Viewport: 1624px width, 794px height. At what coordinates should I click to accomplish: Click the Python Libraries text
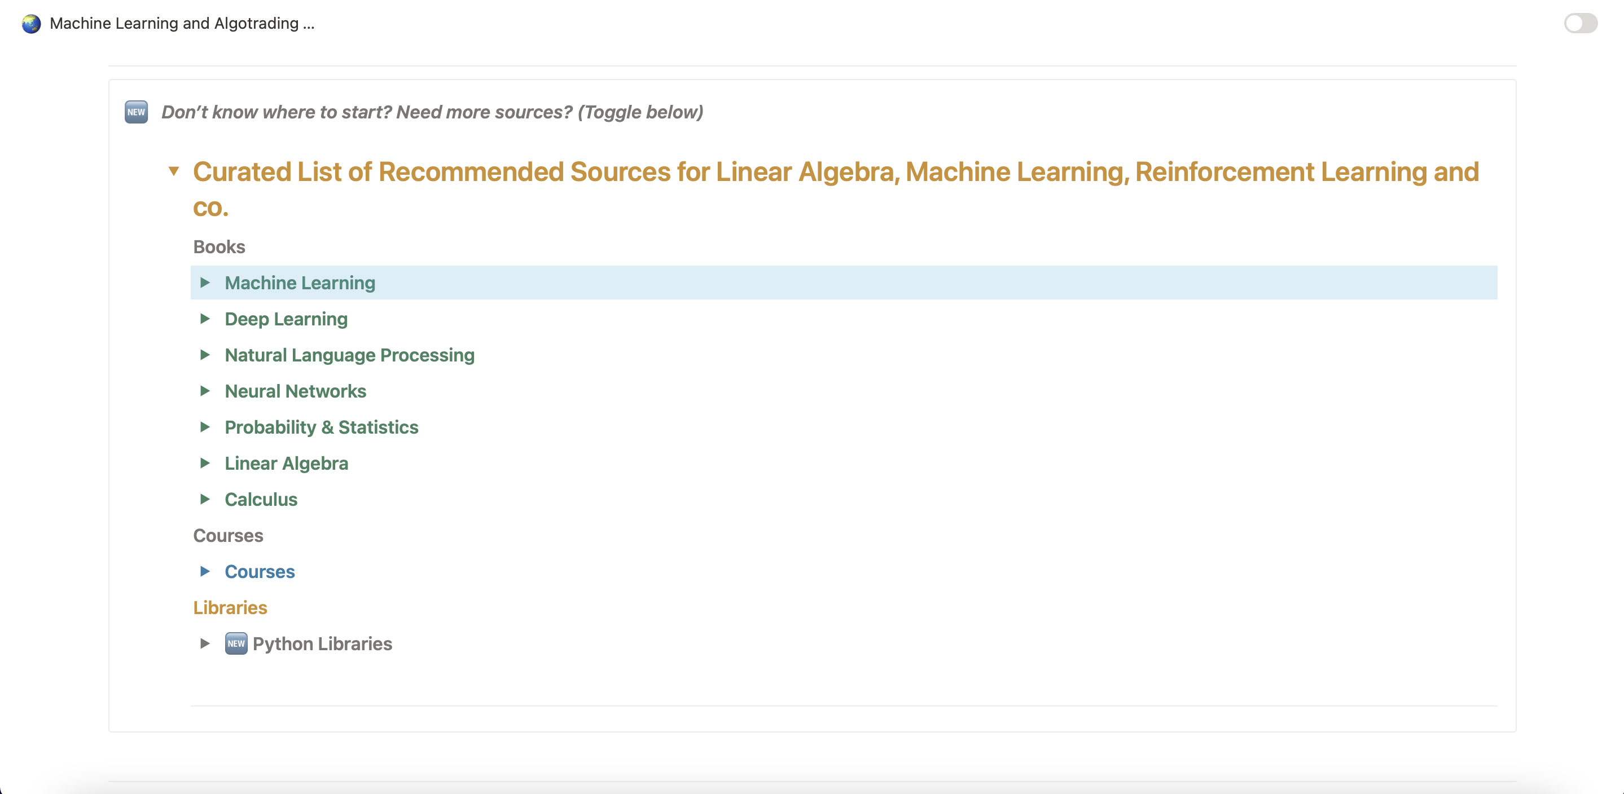point(322,644)
